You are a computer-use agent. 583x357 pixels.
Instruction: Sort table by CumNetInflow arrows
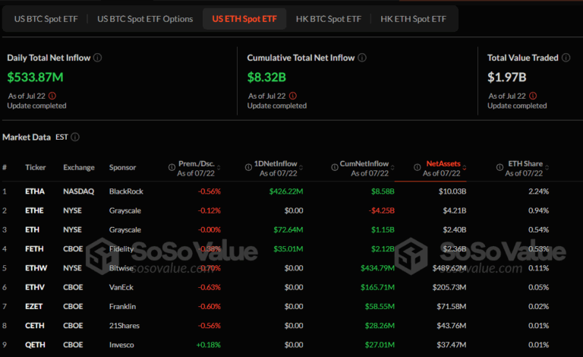tap(392, 168)
